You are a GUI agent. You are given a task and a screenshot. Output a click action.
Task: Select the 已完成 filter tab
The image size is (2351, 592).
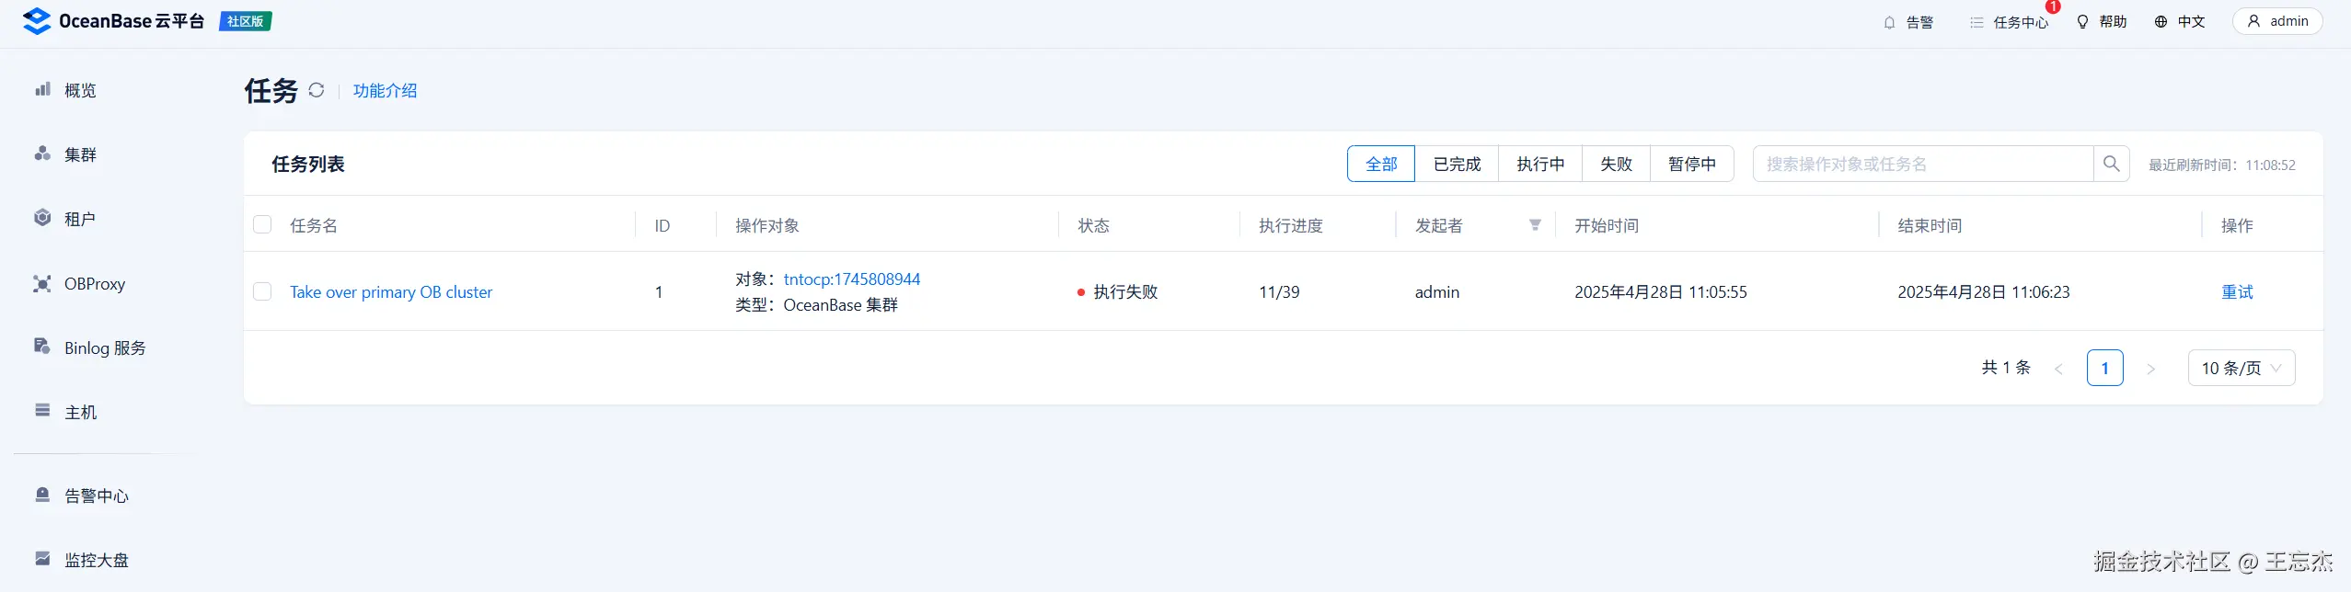click(x=1457, y=164)
